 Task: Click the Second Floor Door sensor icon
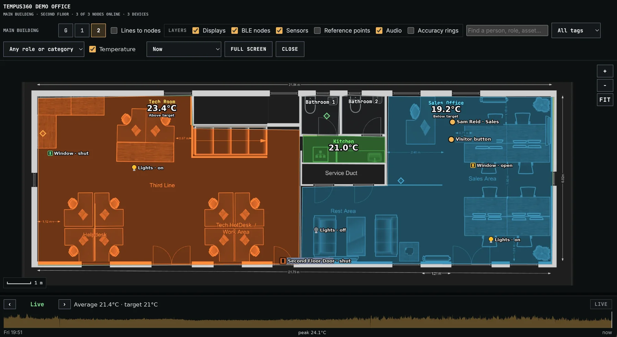(x=283, y=261)
